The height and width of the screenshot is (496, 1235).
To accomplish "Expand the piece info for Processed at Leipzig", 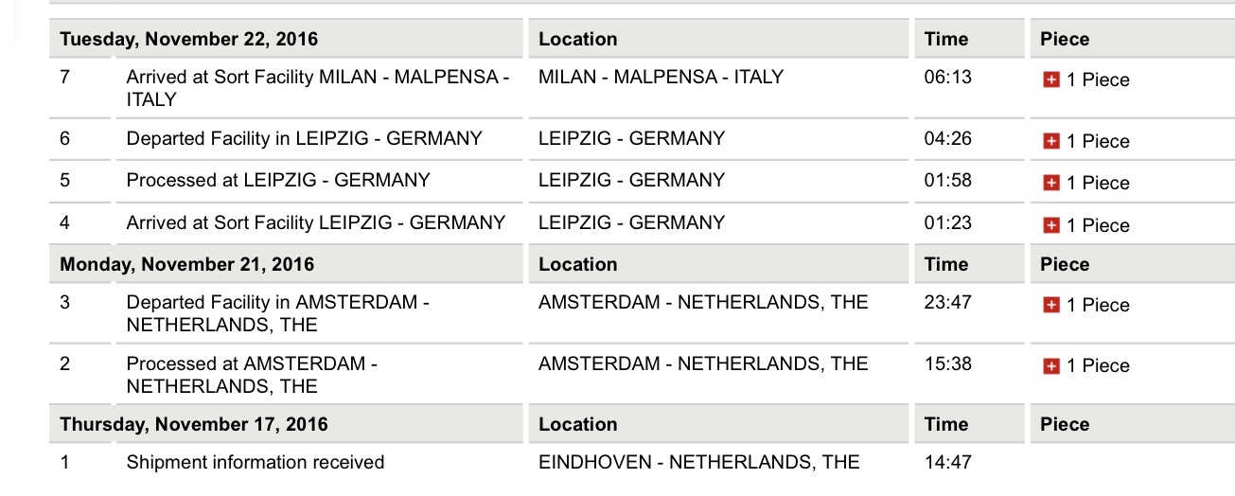I will [1050, 183].
